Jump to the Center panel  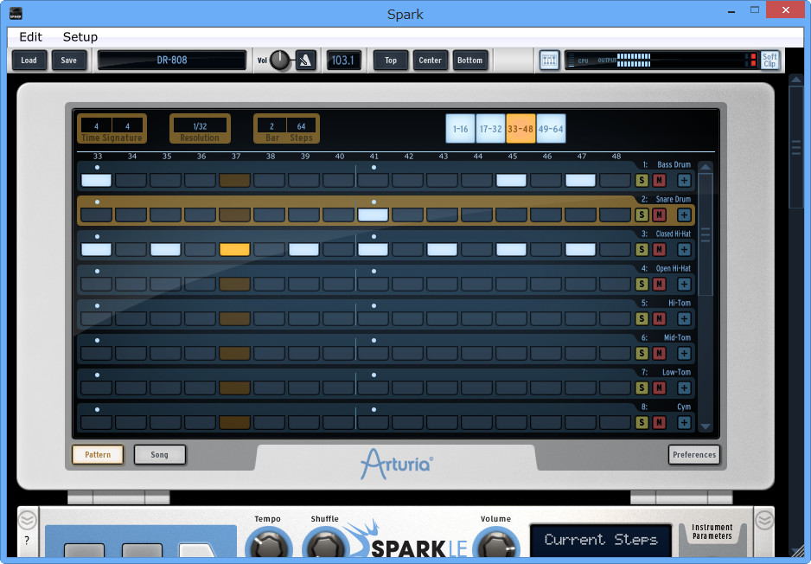tap(431, 61)
